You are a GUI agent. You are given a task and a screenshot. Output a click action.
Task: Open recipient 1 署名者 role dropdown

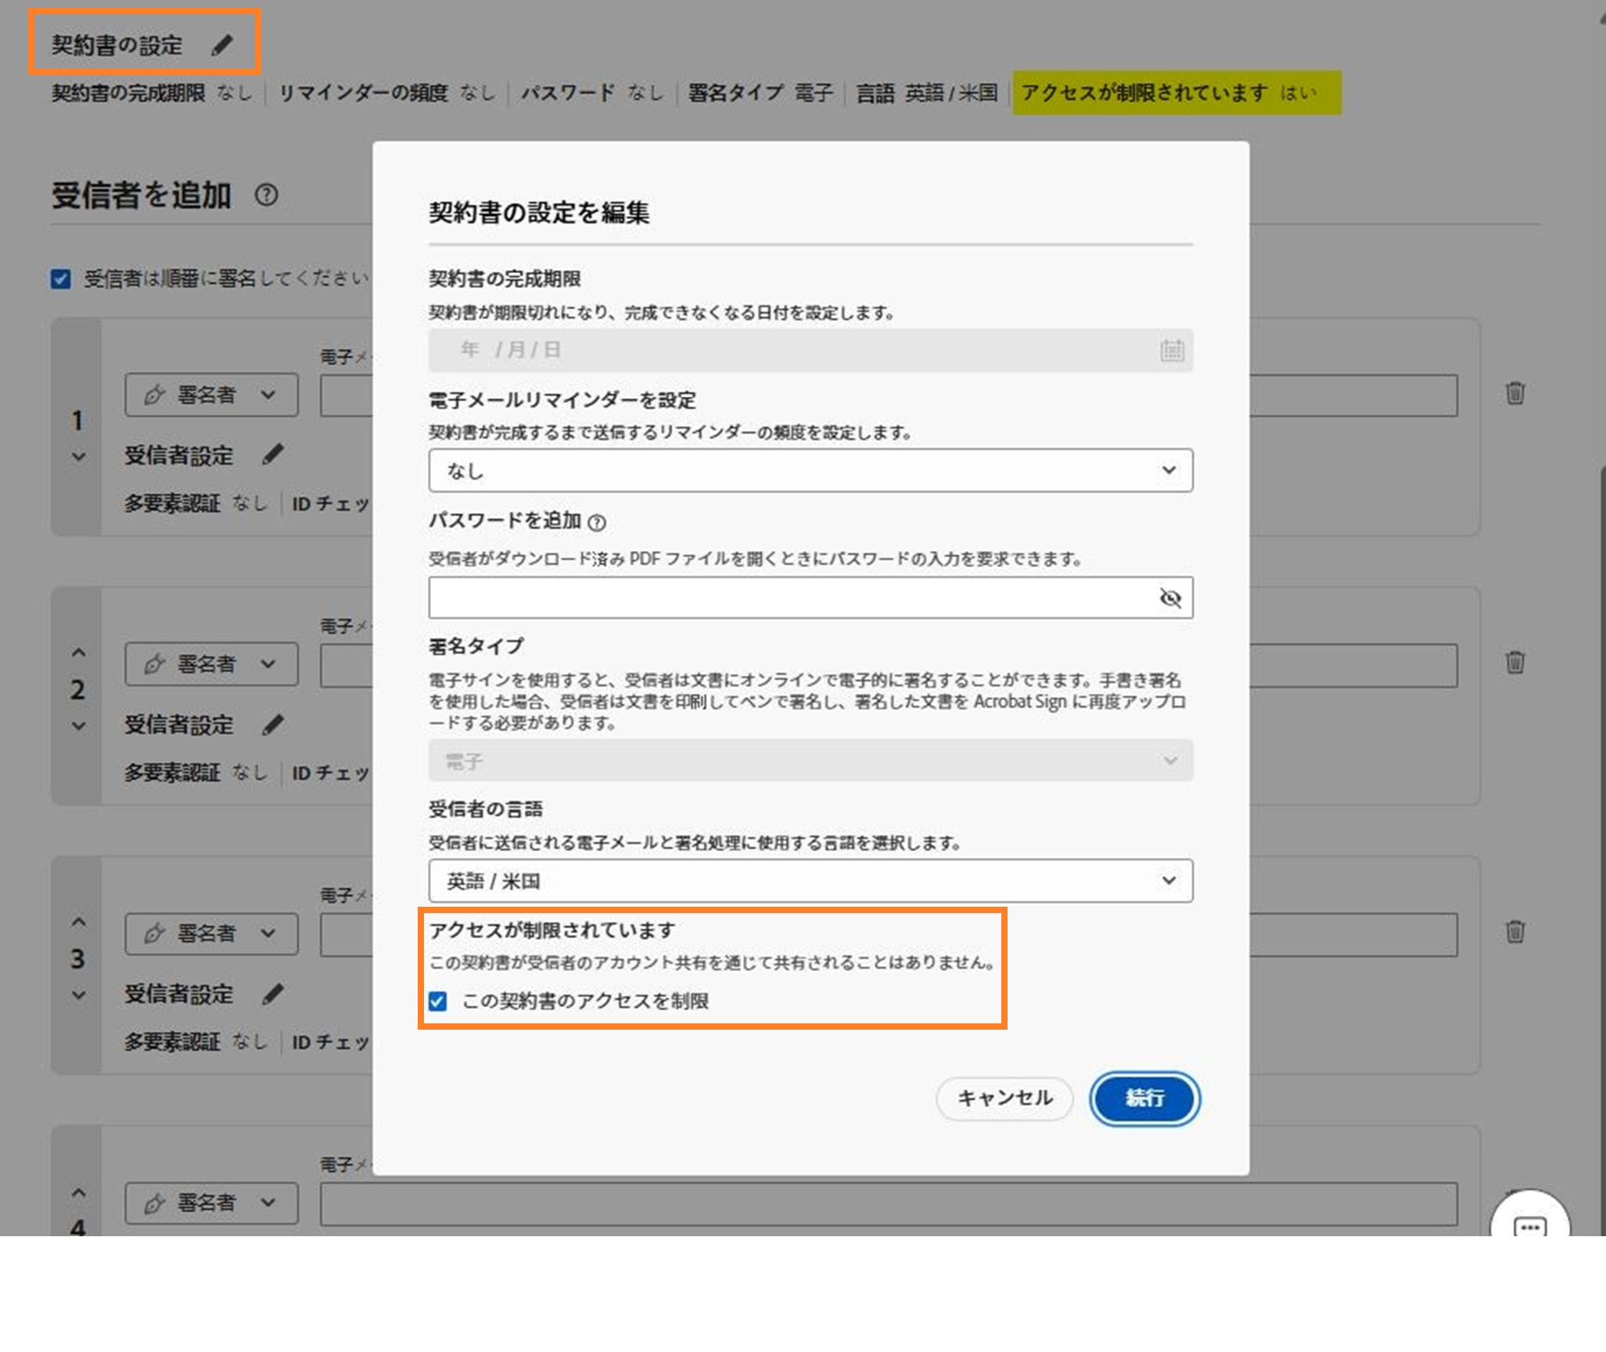tap(211, 395)
